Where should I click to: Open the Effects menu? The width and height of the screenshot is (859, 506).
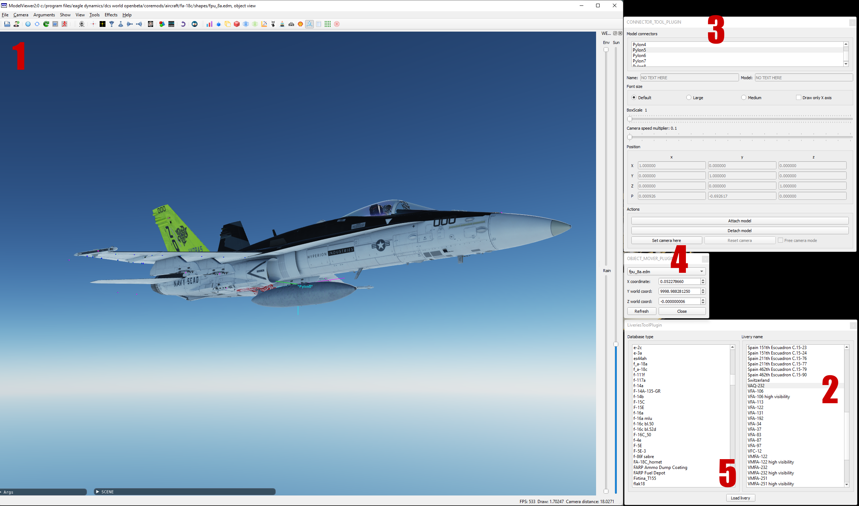tap(111, 15)
